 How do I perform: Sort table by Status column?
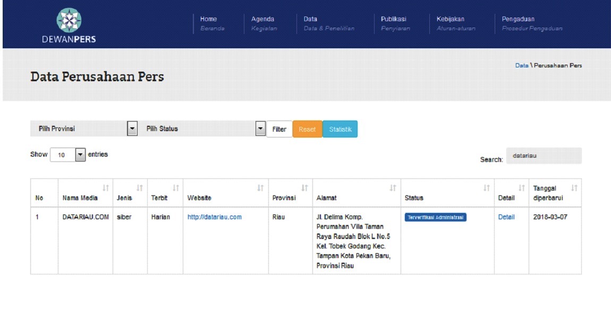click(447, 193)
